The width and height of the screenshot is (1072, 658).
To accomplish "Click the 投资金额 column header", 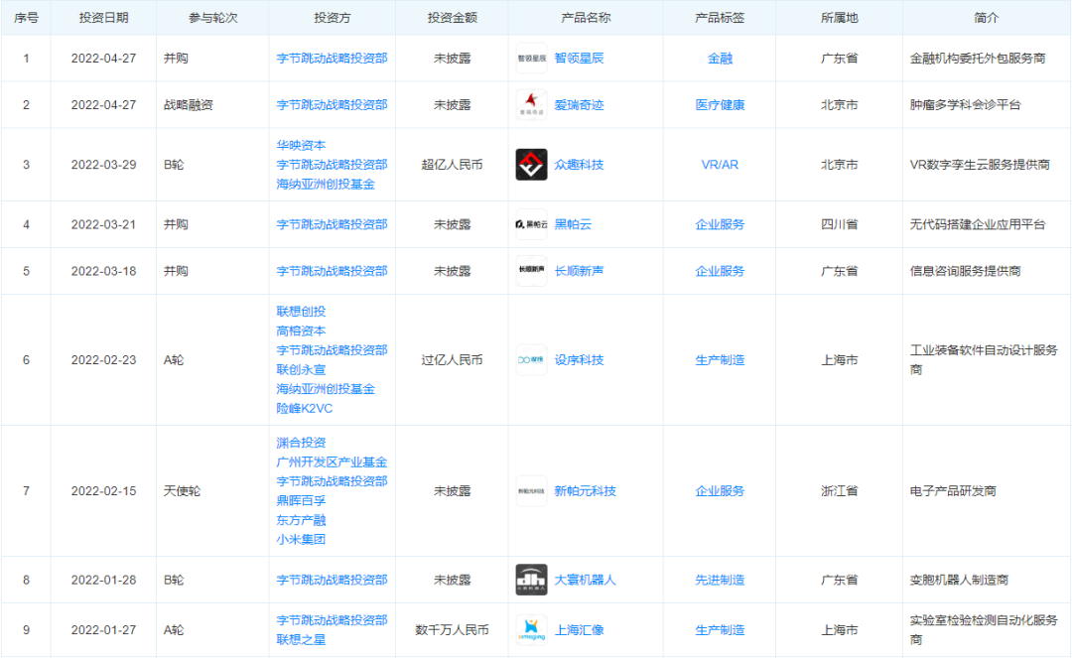I will (x=452, y=19).
